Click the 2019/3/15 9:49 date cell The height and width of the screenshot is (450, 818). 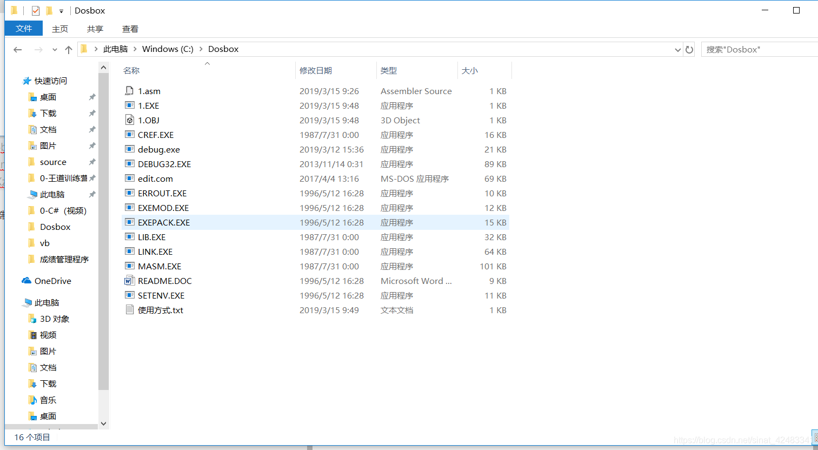(329, 310)
